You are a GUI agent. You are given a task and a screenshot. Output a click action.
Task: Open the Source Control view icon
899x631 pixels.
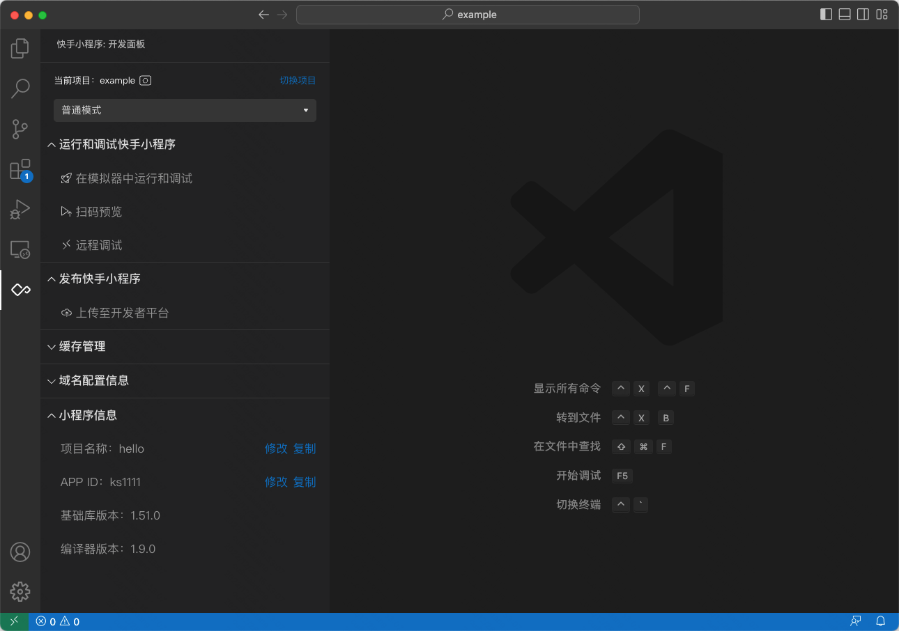click(x=20, y=129)
